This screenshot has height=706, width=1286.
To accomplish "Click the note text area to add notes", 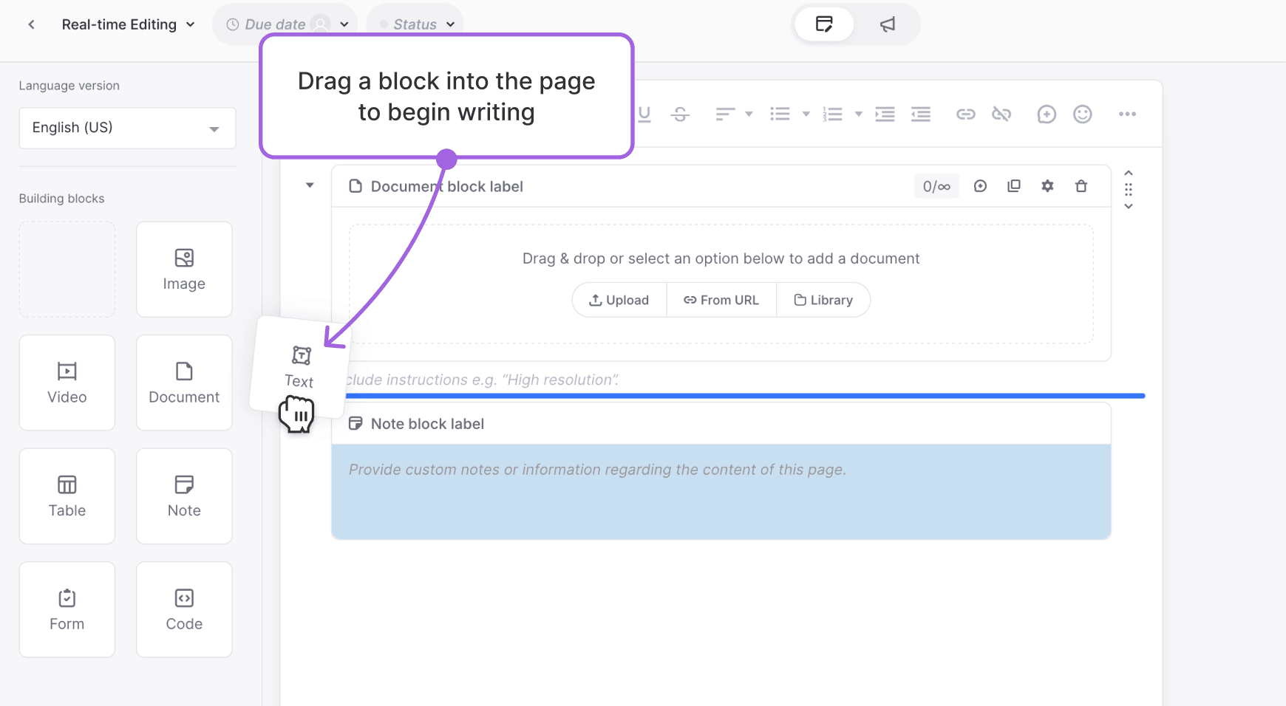I will point(721,491).
